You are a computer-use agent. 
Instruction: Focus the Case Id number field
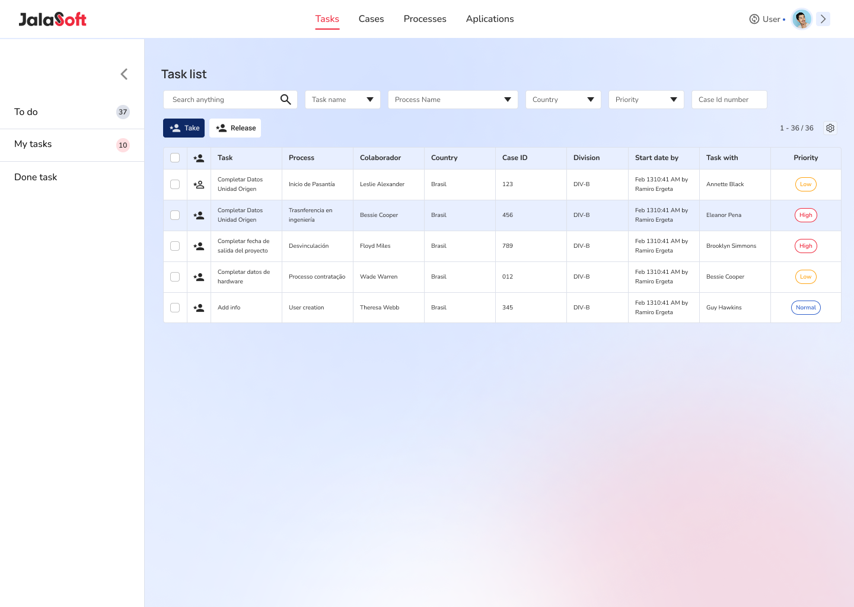(729, 100)
